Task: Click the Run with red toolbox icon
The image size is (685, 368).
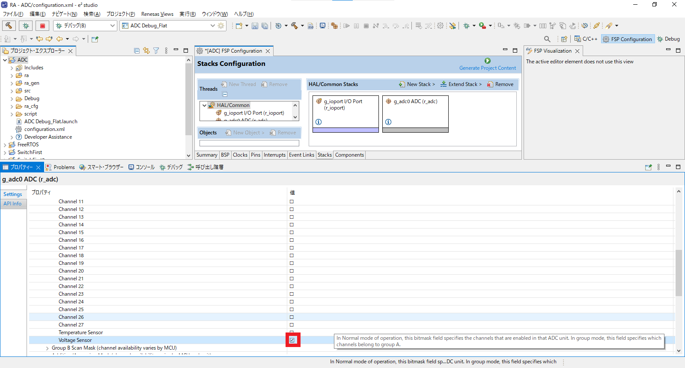Action: pyautogui.click(x=482, y=26)
